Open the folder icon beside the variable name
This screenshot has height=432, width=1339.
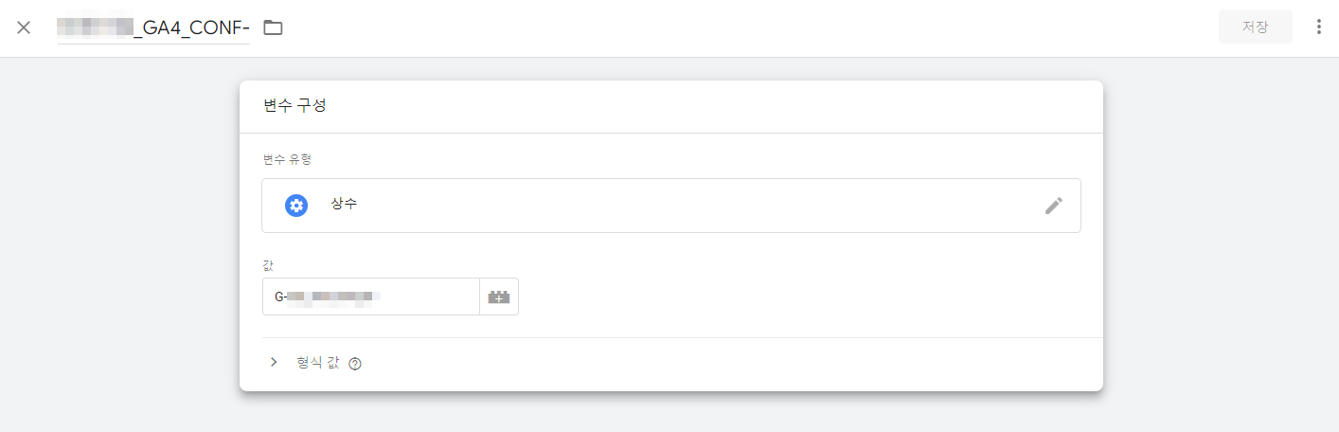[x=273, y=27]
